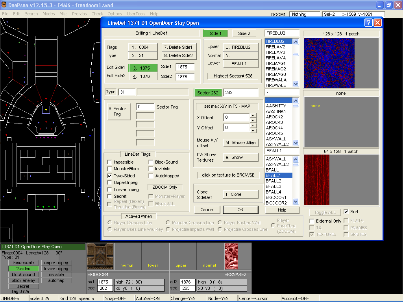
Task: Enable the BlockSound flag
Action: (151, 162)
